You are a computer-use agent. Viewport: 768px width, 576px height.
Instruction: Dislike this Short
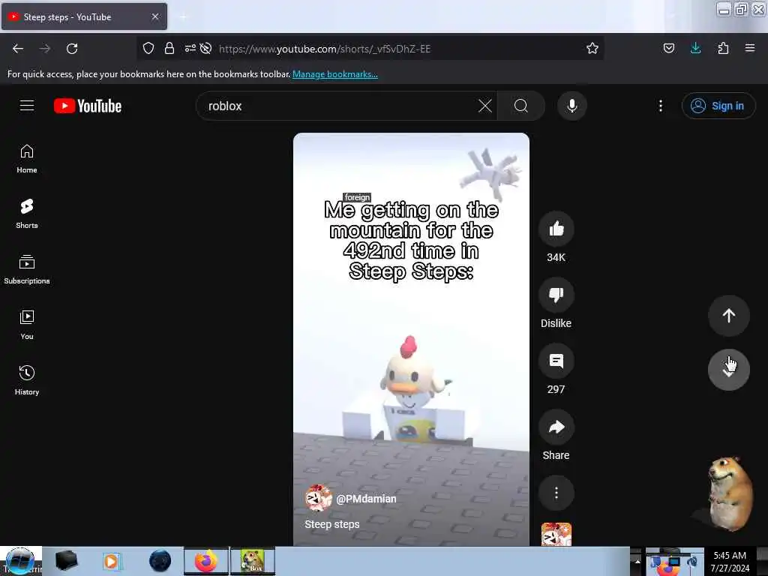556,295
